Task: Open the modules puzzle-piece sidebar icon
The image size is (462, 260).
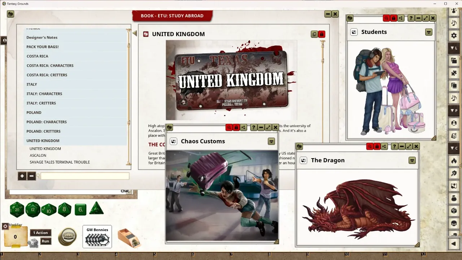Action: [x=454, y=73]
